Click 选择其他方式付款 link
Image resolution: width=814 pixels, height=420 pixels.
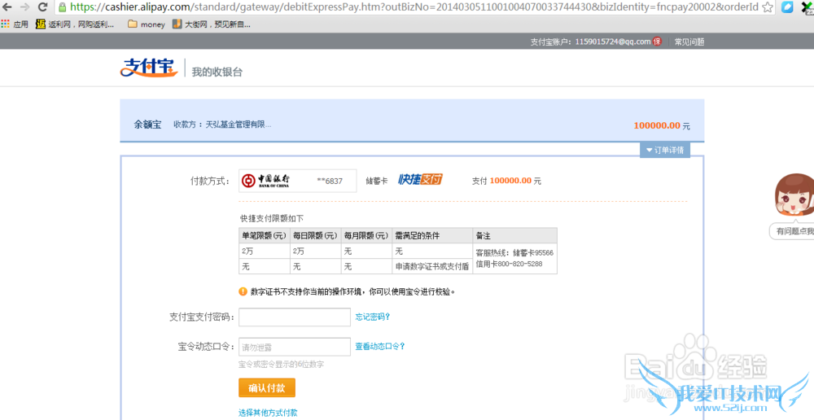click(x=268, y=413)
